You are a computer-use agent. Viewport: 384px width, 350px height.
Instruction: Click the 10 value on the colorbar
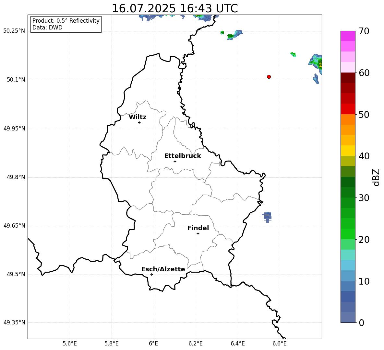364,281
